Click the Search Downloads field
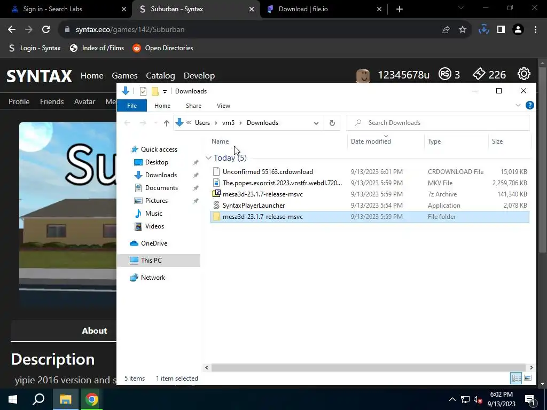 point(438,123)
